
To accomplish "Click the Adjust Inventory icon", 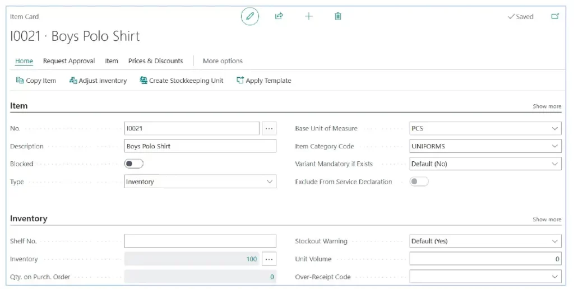I will [x=73, y=80].
